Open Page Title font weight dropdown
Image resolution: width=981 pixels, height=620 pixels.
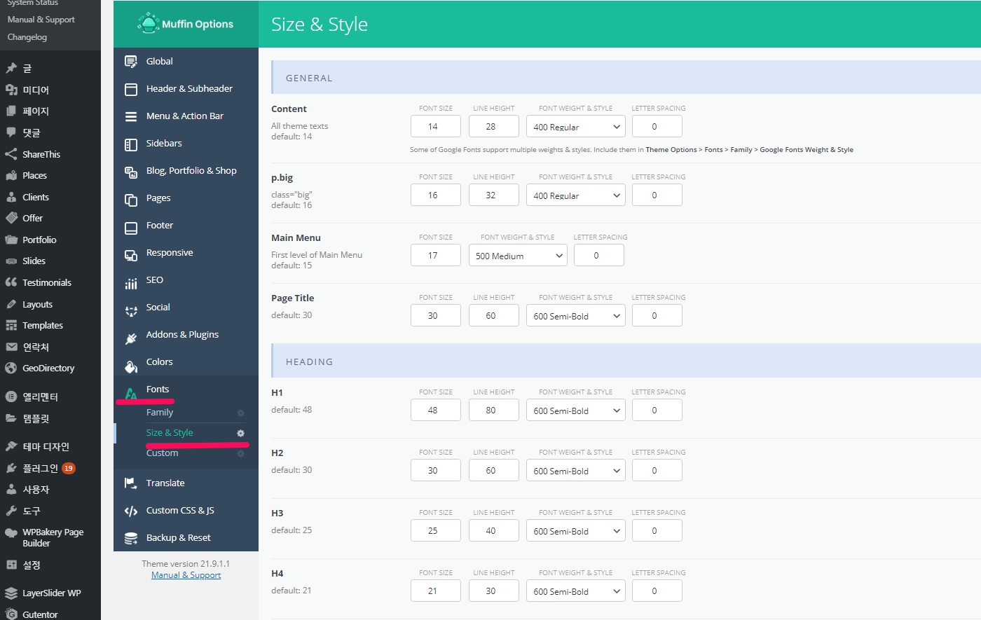(x=576, y=316)
